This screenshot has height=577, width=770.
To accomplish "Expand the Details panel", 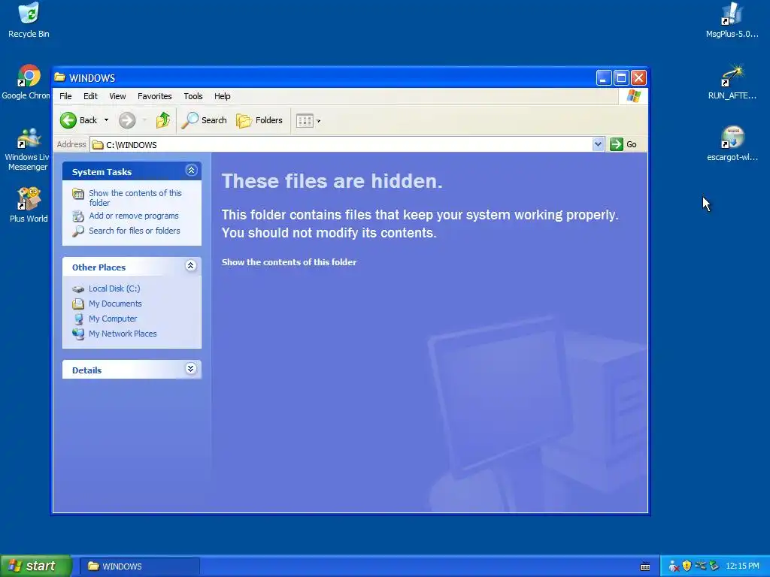I will click(191, 369).
